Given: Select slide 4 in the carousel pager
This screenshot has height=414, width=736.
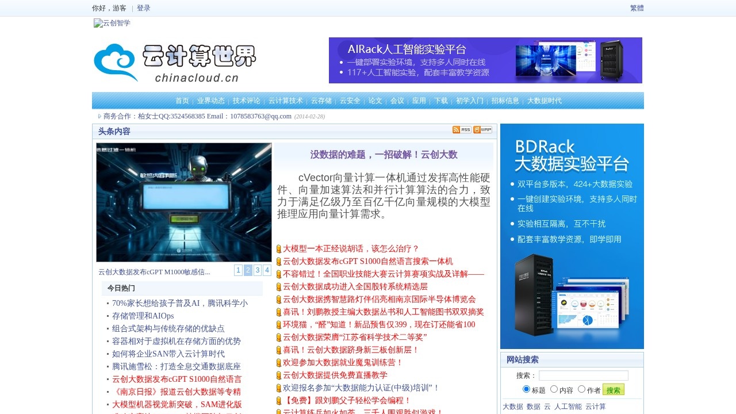Looking at the screenshot, I should click(266, 270).
